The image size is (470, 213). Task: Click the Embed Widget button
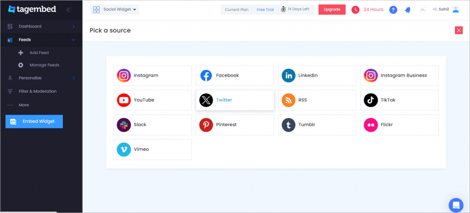click(x=34, y=122)
